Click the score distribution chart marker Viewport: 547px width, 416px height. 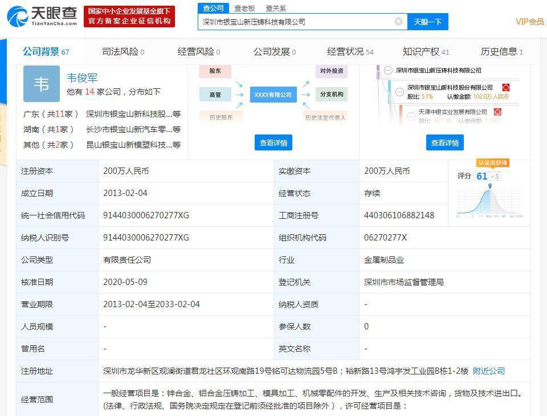click(490, 186)
